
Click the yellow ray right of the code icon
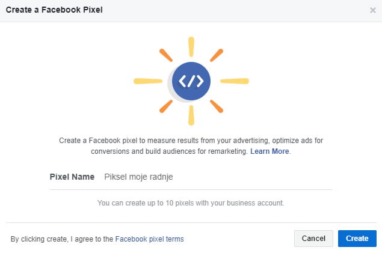tap(234, 81)
